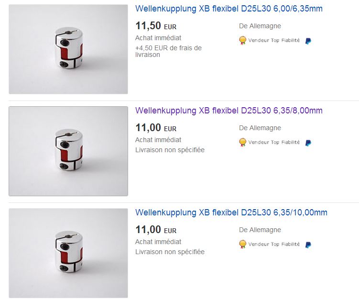Click PayPal icon on first listing

click(x=308, y=41)
